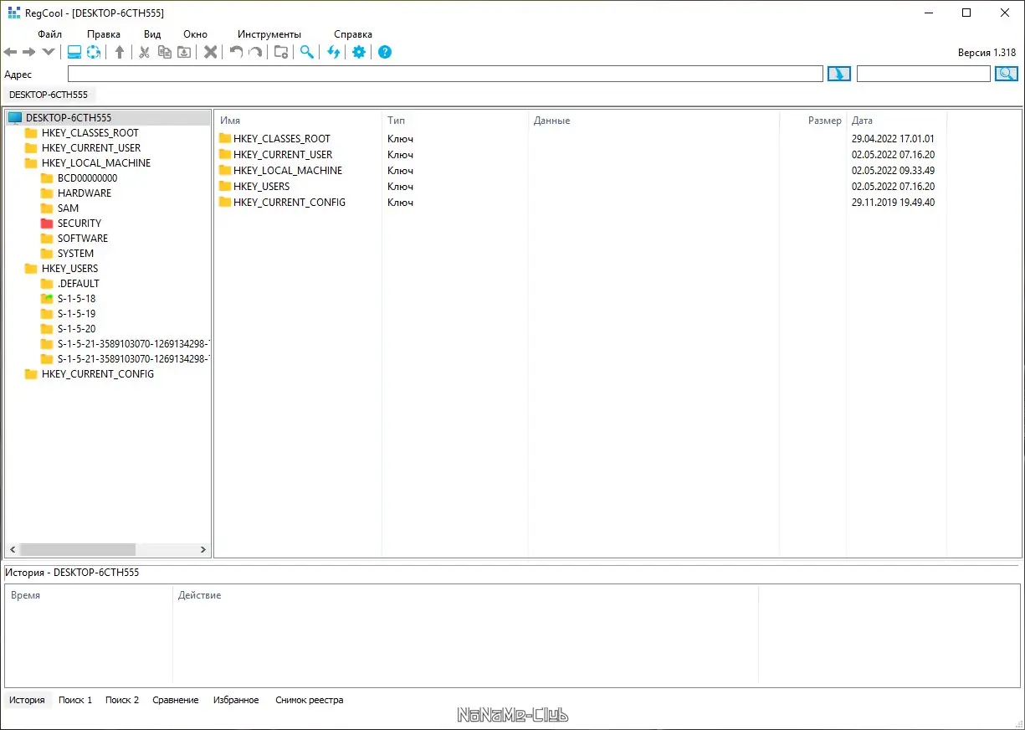Switch to the История tab
Viewport: 1025px width, 730px height.
27,700
